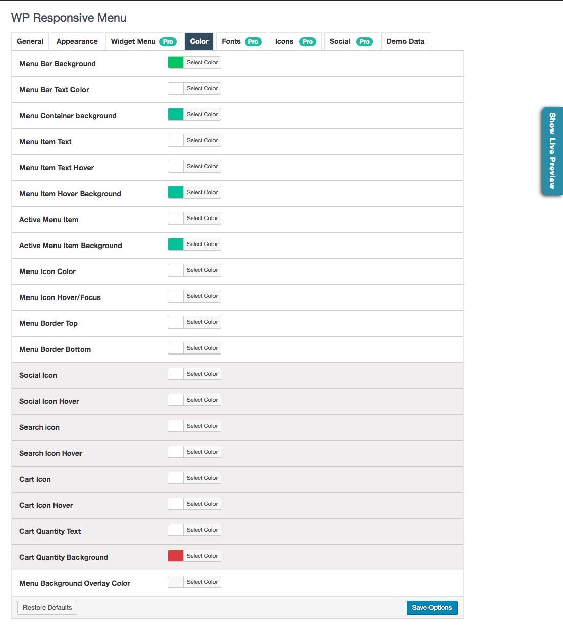This screenshot has width=563, height=626.
Task: Click the Save Options button
Action: tap(432, 608)
